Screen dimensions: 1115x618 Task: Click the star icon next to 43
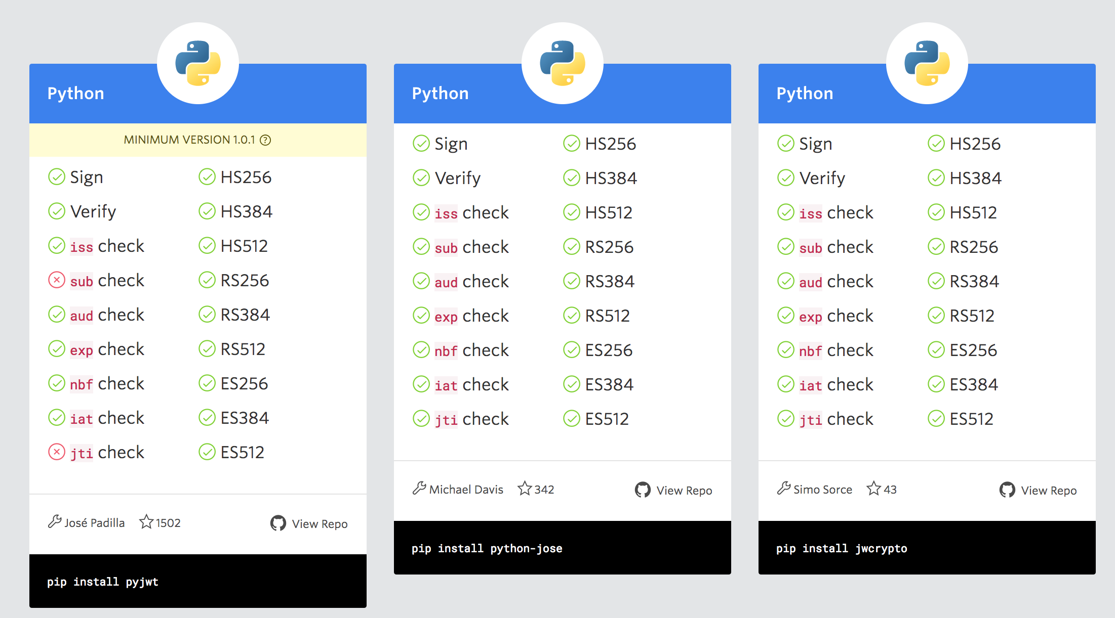point(874,488)
